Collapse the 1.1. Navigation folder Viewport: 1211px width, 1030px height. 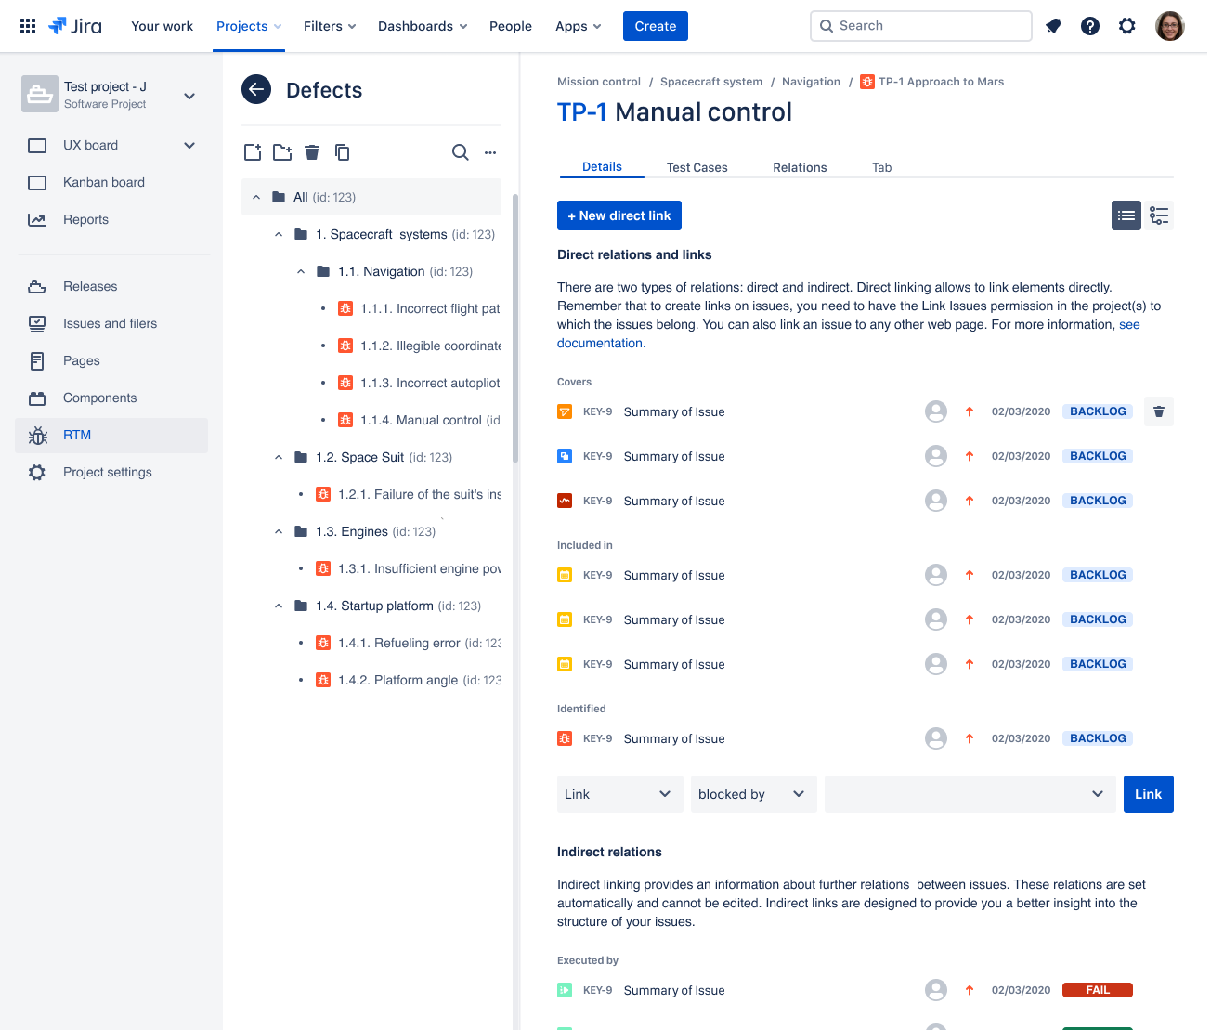(x=301, y=271)
